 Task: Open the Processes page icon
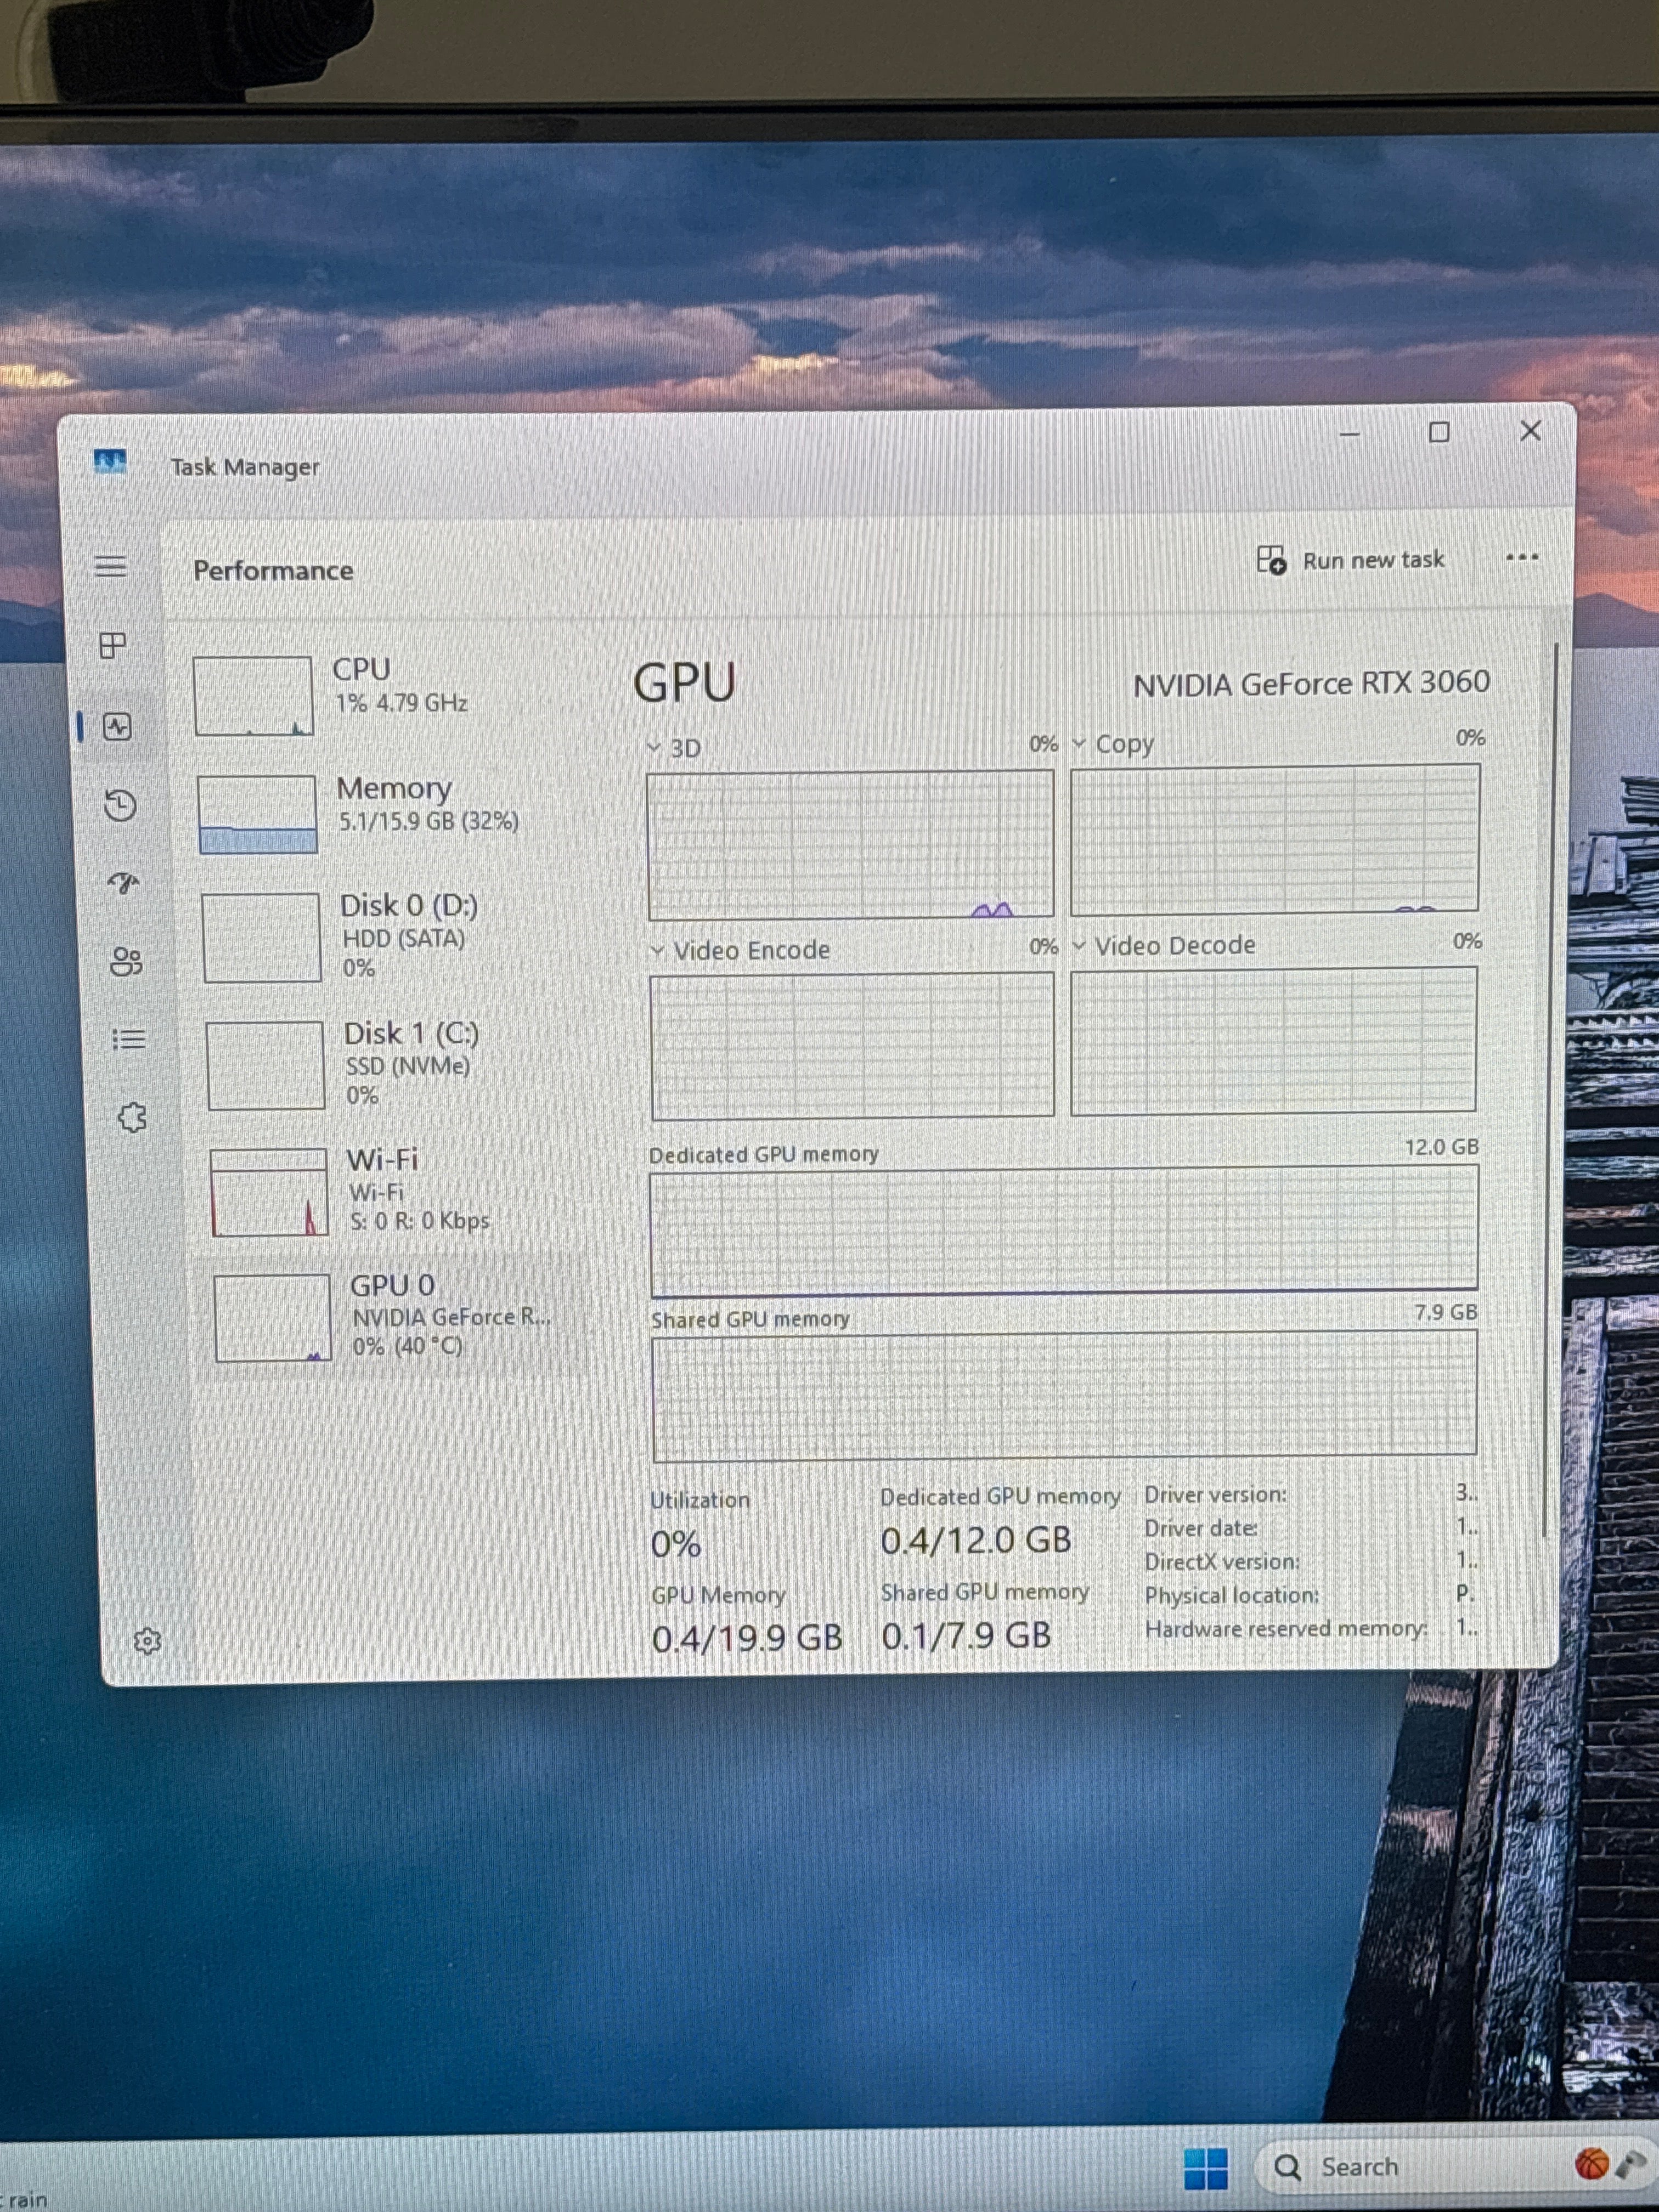(113, 645)
